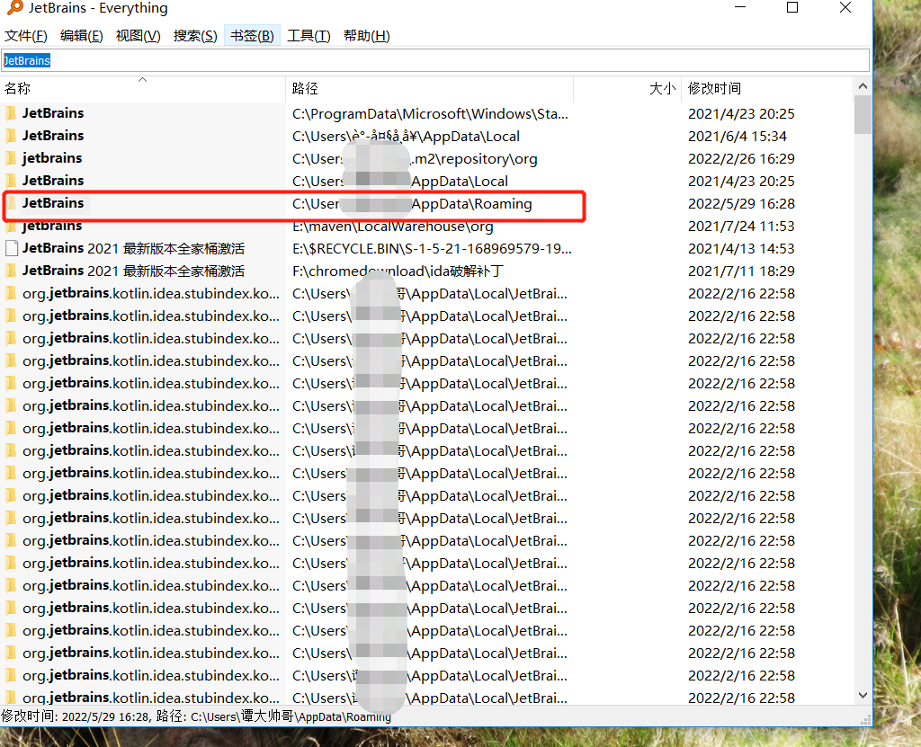Select JetBrains folder in ProgramData\Microsoft path
This screenshot has width=921, height=747.
53,112
